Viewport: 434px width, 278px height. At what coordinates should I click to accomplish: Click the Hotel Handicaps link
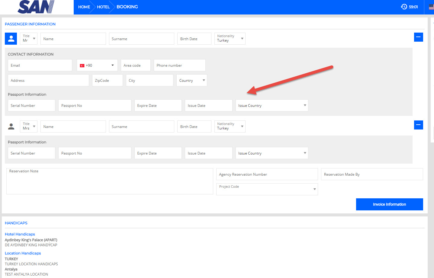click(20, 234)
